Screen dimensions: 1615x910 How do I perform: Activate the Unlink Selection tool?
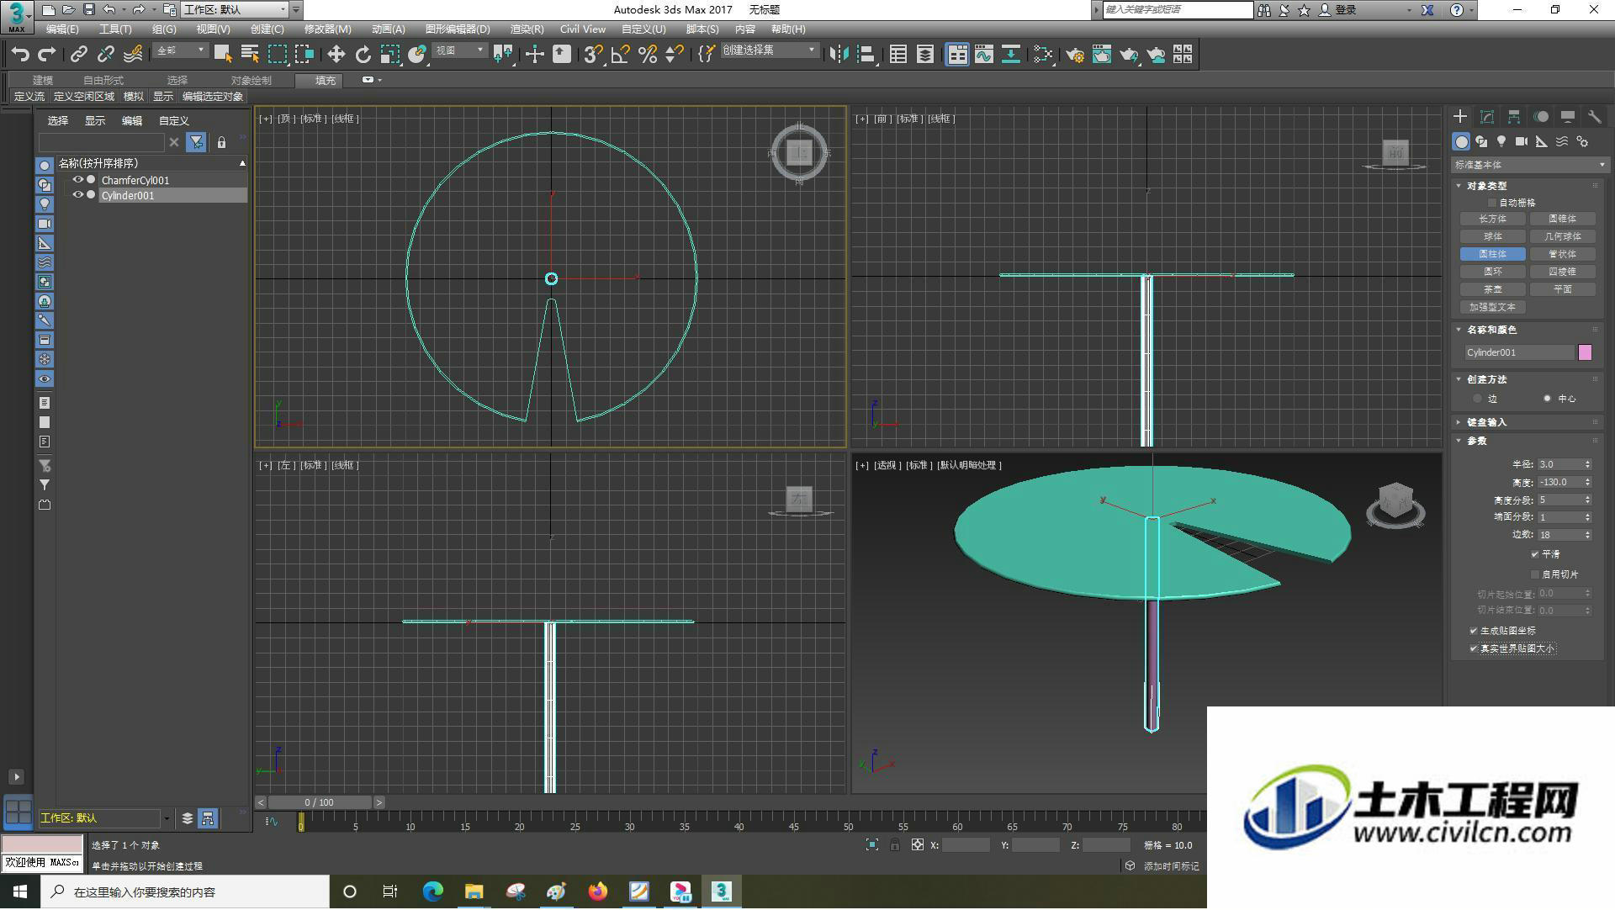[x=105, y=55]
